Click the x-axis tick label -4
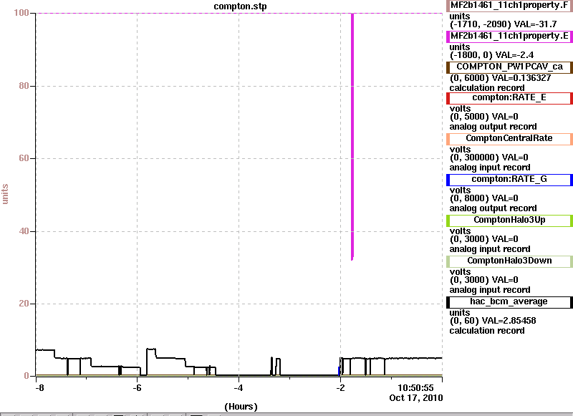 [239, 388]
